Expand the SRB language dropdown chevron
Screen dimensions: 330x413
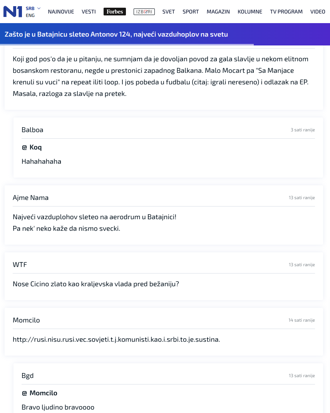click(x=39, y=8)
